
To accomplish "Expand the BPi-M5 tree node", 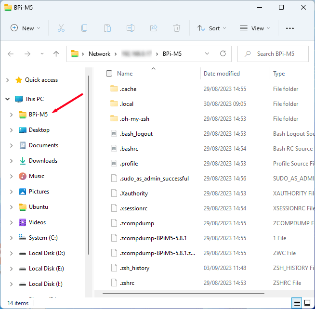I will (11, 115).
